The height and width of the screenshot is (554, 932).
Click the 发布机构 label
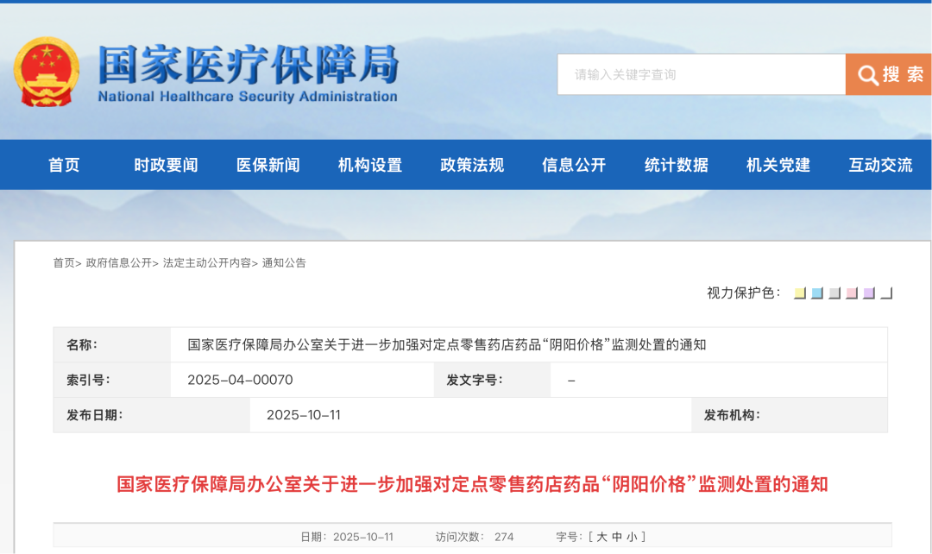(x=732, y=415)
